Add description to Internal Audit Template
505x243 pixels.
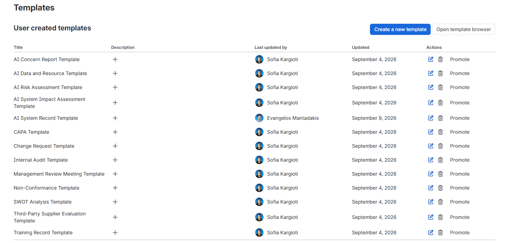coord(115,160)
